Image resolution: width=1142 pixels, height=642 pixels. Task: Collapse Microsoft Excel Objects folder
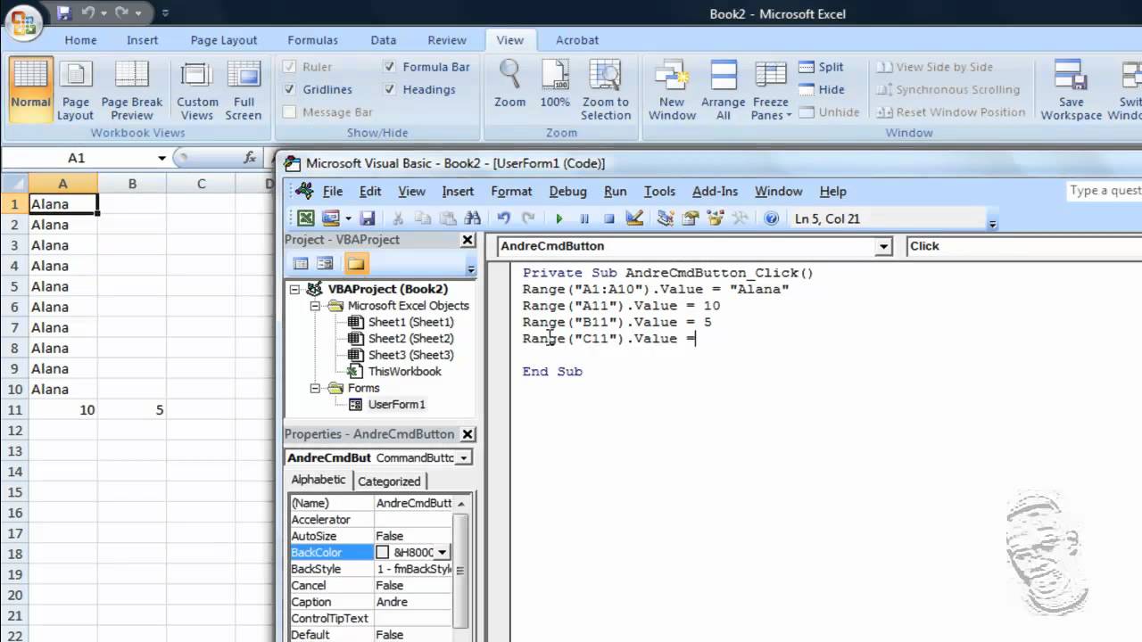(x=315, y=306)
